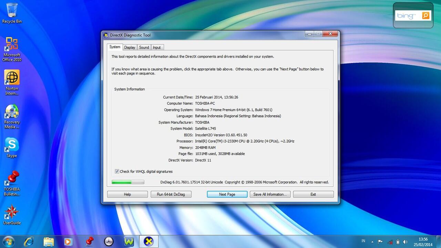Check the battery power tray icon
This screenshot has height=248, width=441.
click(x=398, y=242)
